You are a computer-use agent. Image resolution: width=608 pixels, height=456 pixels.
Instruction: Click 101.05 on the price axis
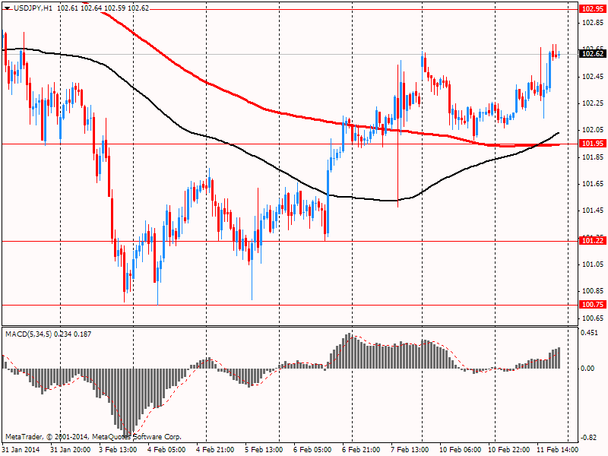(593, 264)
